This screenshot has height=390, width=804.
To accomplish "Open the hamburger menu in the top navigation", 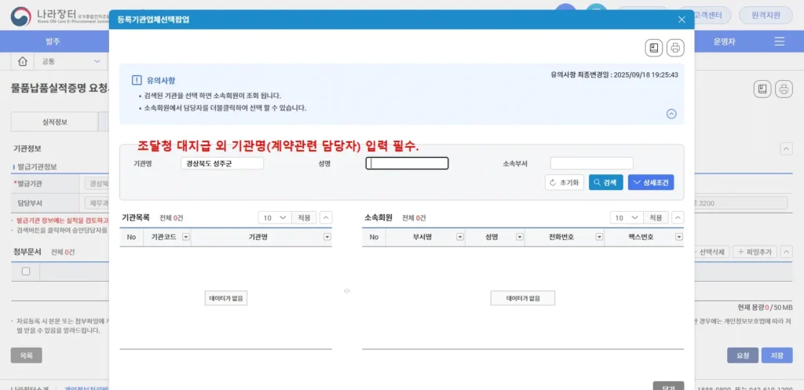I will 779,41.
